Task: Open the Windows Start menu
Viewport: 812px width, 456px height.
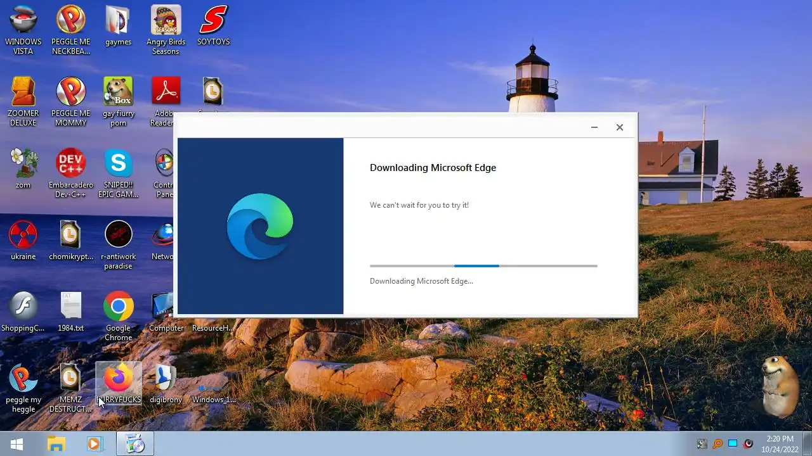Action: pos(16,444)
